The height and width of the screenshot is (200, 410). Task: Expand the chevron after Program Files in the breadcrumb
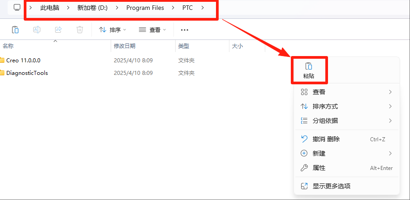[173, 8]
